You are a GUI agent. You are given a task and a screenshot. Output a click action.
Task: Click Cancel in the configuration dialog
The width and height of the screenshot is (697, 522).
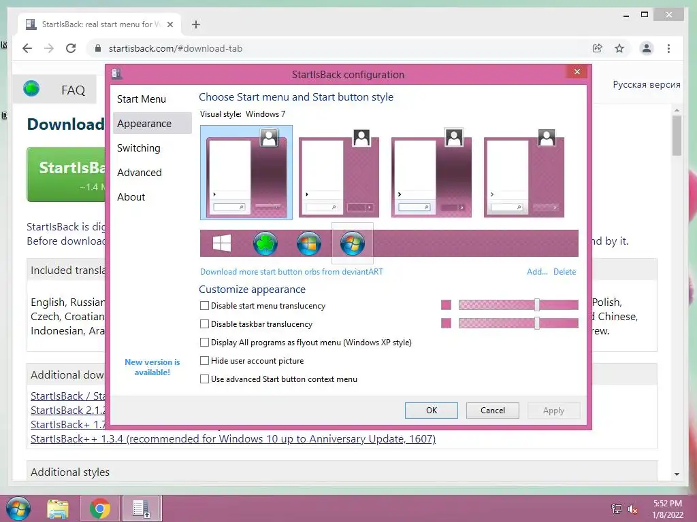493,410
